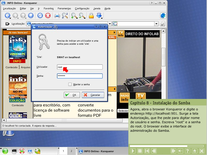Reload the page with the refresh icon
The image size is (207, 155).
pos(40,16)
